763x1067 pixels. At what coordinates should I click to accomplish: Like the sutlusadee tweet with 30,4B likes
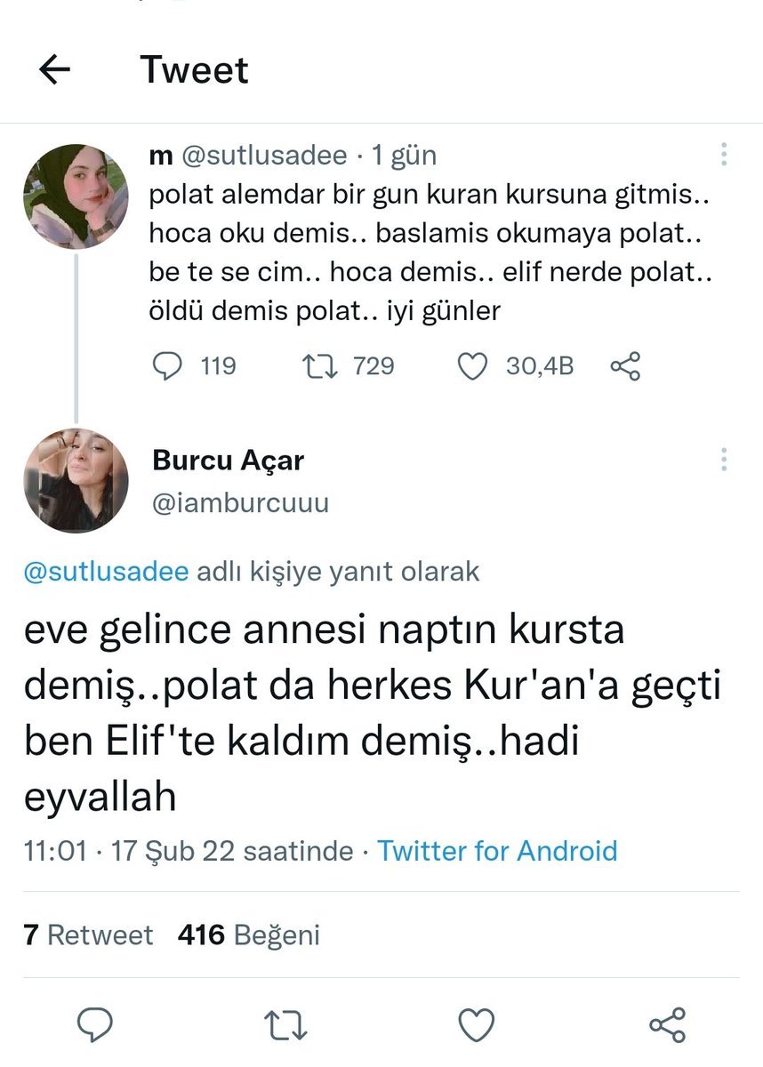click(x=473, y=366)
